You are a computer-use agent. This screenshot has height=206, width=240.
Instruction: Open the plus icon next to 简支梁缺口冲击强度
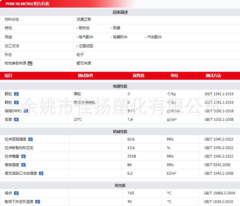point(41,173)
